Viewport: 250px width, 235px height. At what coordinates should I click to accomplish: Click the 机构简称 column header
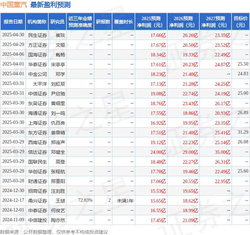(x=37, y=22)
